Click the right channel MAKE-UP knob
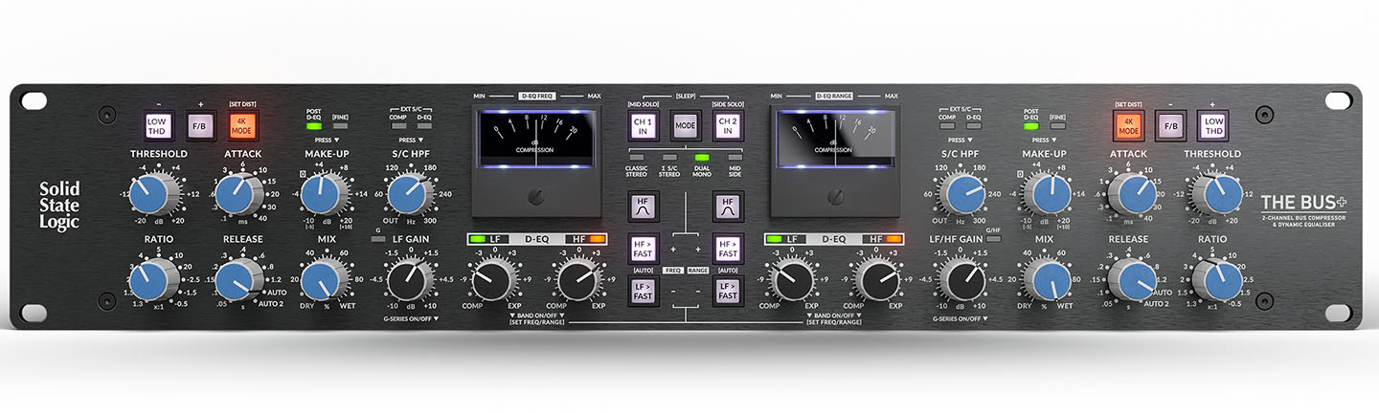 (x=1045, y=194)
